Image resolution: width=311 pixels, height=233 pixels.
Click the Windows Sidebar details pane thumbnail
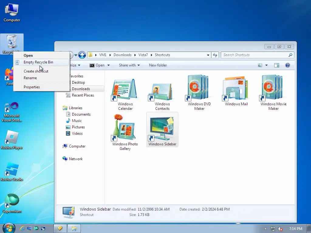[68, 212]
